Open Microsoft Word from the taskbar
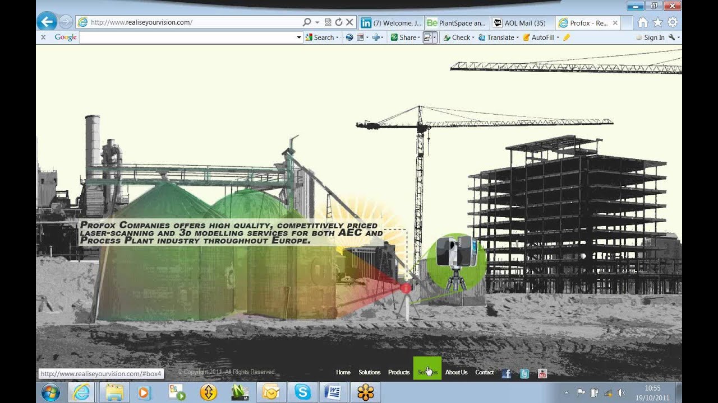This screenshot has width=718, height=403. point(334,392)
